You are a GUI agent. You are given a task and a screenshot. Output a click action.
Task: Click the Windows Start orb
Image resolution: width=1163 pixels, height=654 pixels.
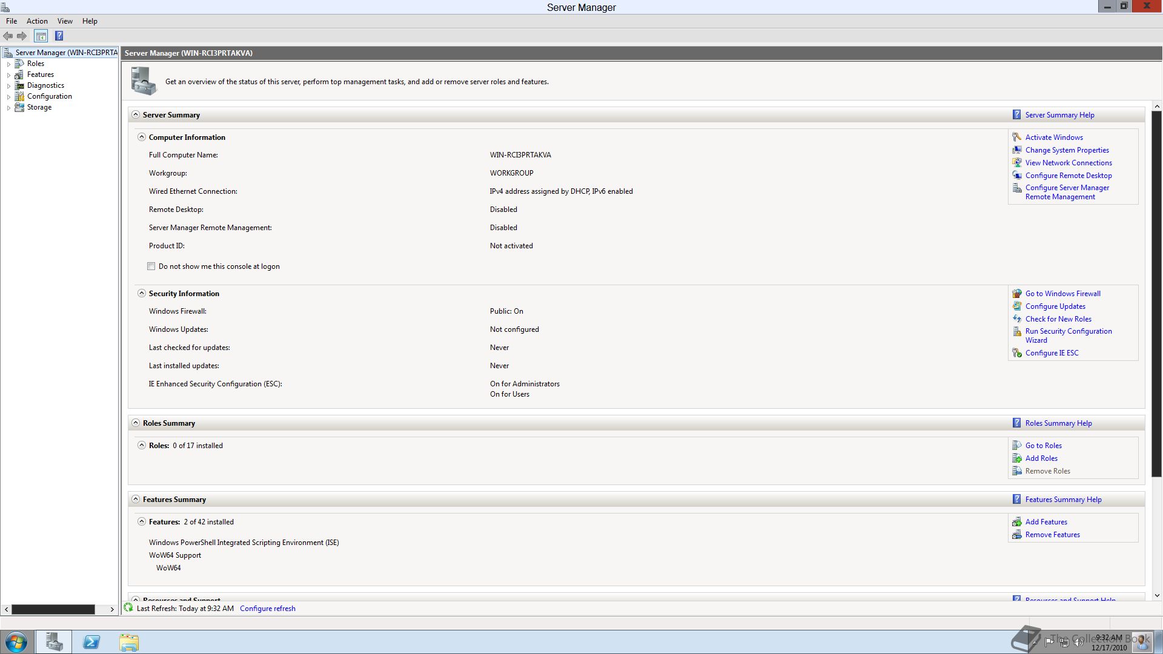click(16, 642)
